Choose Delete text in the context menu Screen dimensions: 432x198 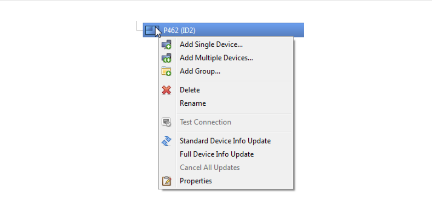click(x=190, y=90)
